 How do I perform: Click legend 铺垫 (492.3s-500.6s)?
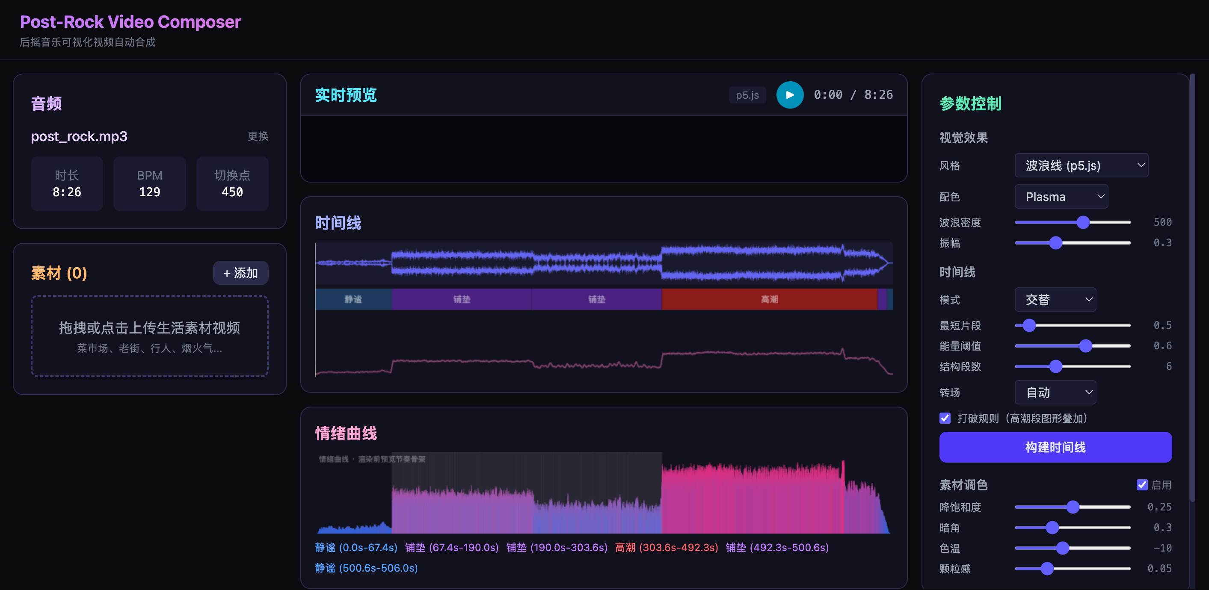777,547
